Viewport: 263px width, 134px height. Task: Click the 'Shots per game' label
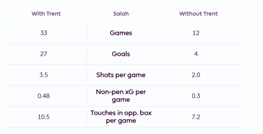121,75
